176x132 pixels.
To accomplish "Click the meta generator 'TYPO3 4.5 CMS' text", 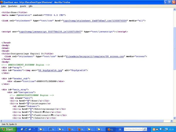I will (x=54, y=15).
